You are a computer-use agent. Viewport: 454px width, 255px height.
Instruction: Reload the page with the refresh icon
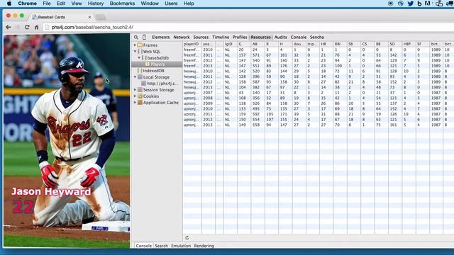pyautogui.click(x=27, y=27)
